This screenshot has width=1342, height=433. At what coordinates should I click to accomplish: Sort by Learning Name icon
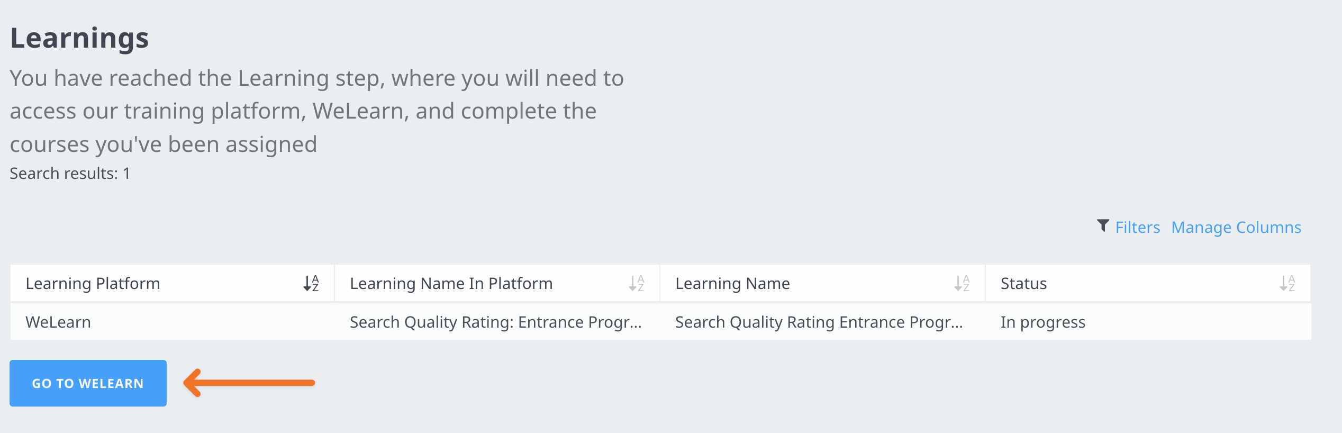pyautogui.click(x=962, y=283)
